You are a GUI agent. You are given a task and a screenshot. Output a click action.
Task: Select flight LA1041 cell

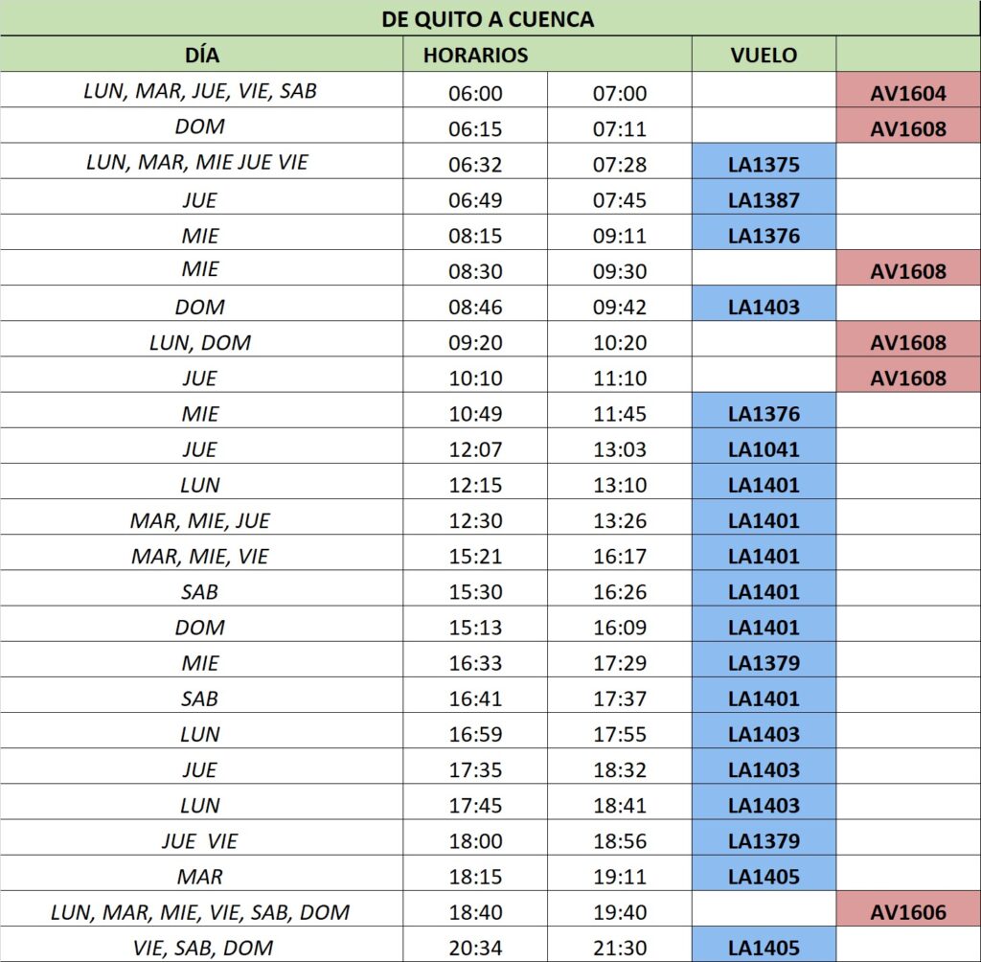pyautogui.click(x=764, y=449)
